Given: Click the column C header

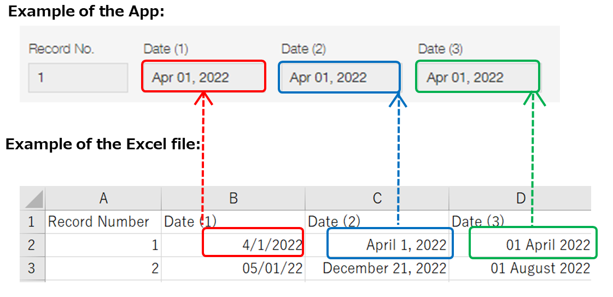Looking at the screenshot, I should click(x=377, y=198).
